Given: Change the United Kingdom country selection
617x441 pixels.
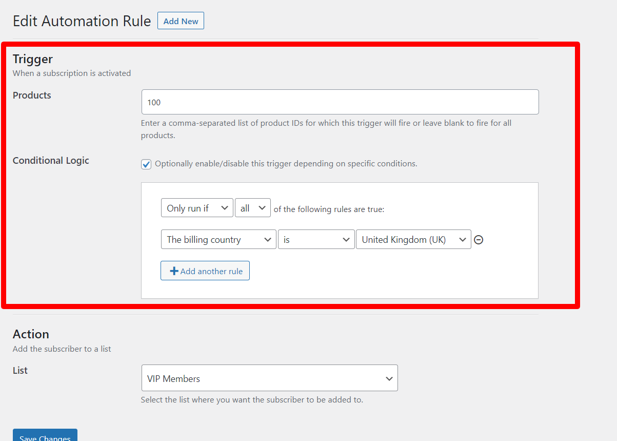Looking at the screenshot, I should pyautogui.click(x=413, y=239).
